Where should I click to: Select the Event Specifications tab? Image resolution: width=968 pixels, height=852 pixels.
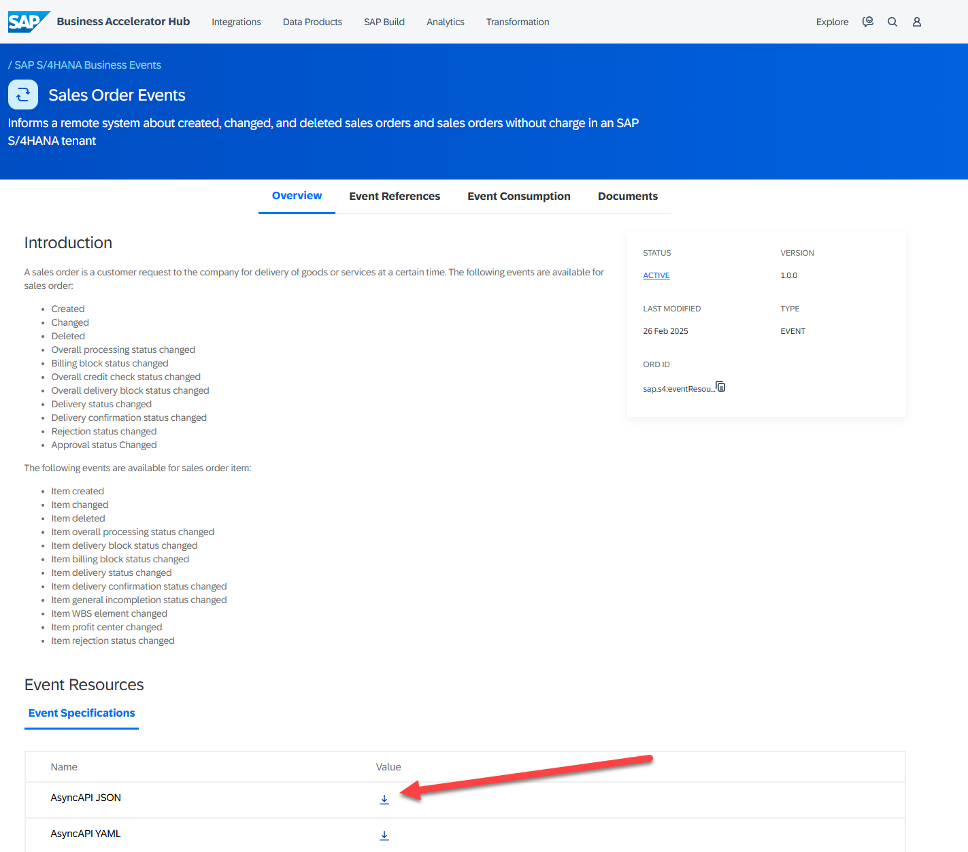[82, 713]
